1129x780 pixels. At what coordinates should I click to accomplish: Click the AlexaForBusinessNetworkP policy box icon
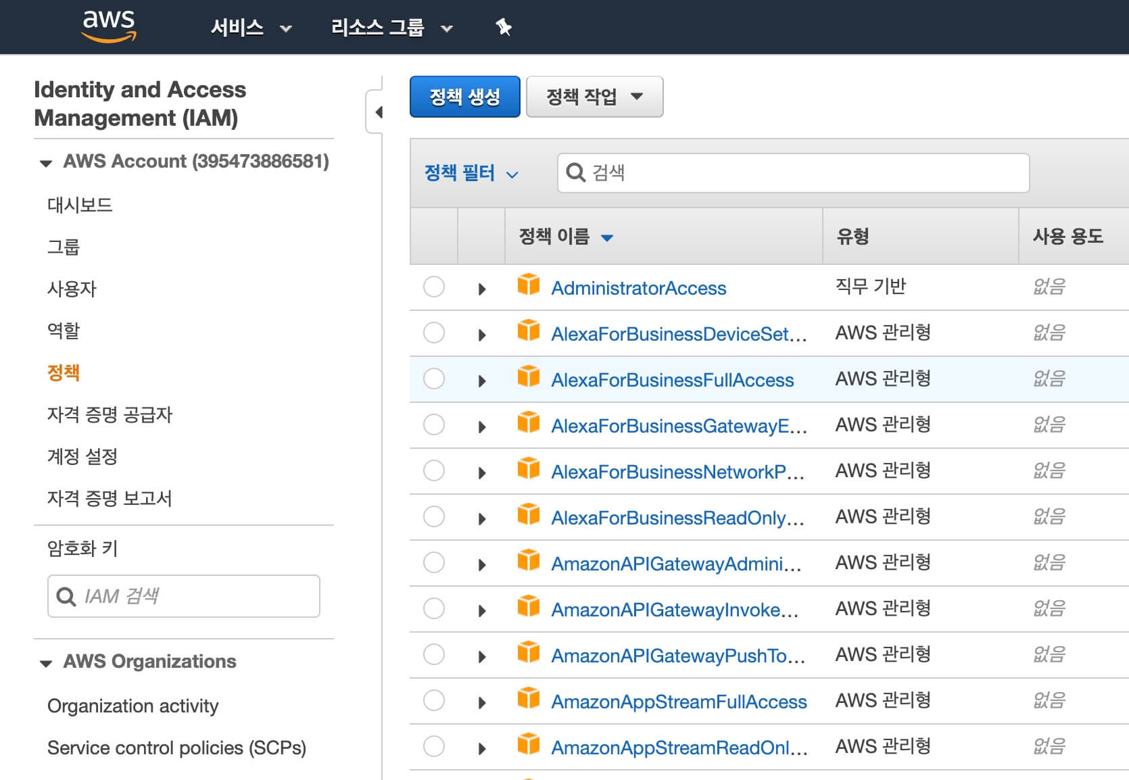click(x=529, y=468)
